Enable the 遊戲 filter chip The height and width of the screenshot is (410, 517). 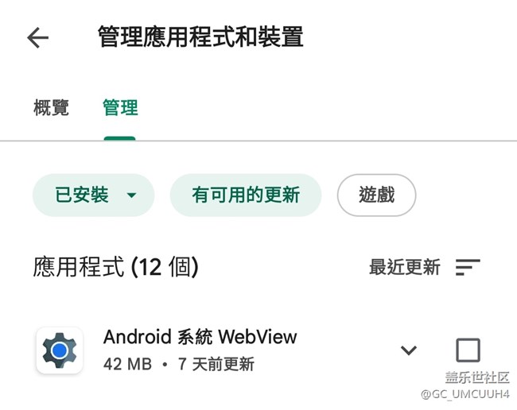376,195
